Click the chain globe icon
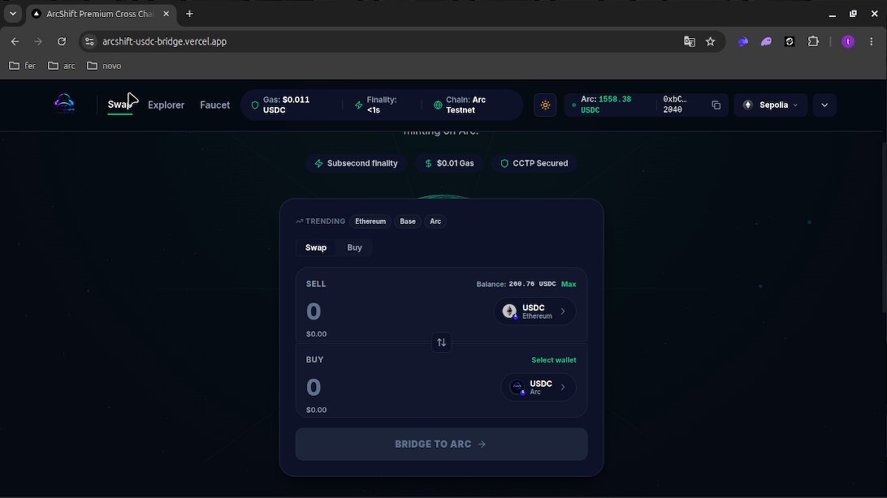 (438, 105)
